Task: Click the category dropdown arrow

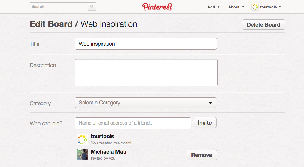Action: [x=210, y=103]
